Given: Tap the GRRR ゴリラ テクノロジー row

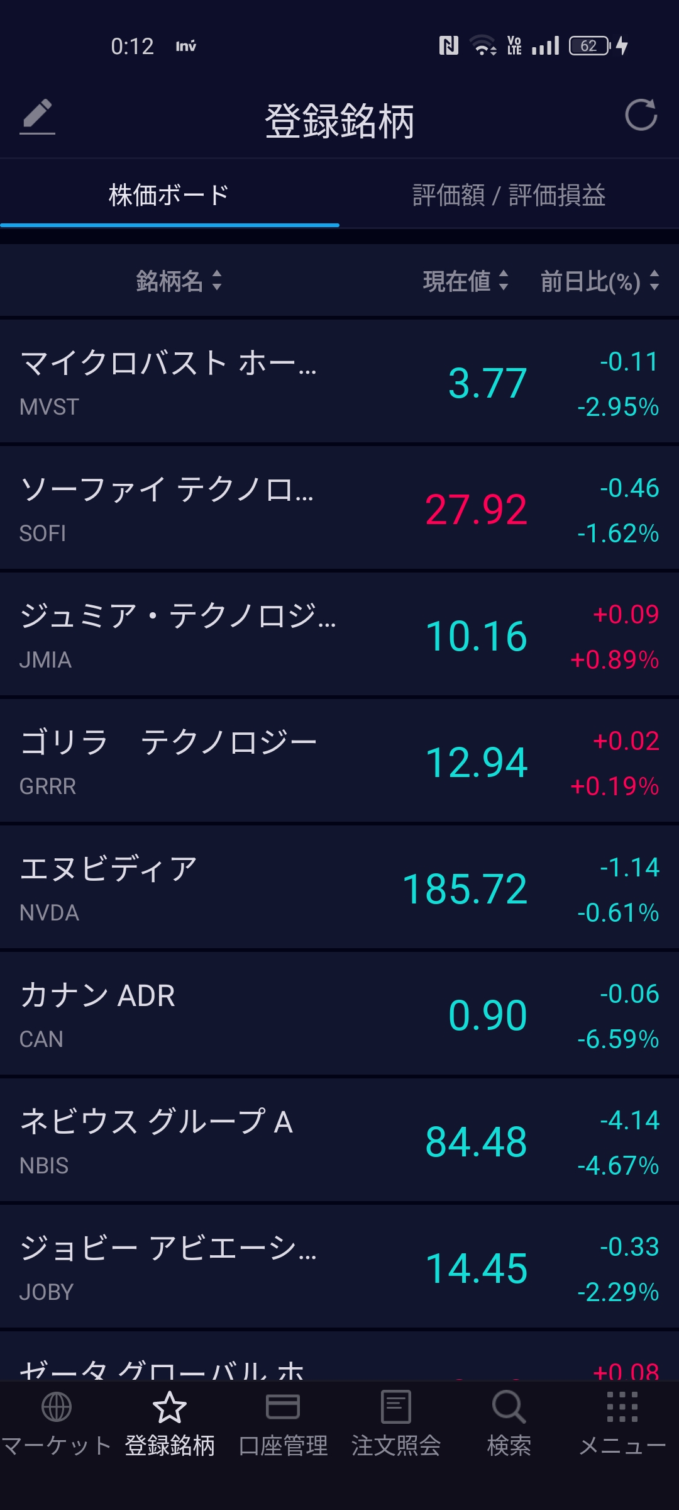Looking at the screenshot, I should (339, 761).
